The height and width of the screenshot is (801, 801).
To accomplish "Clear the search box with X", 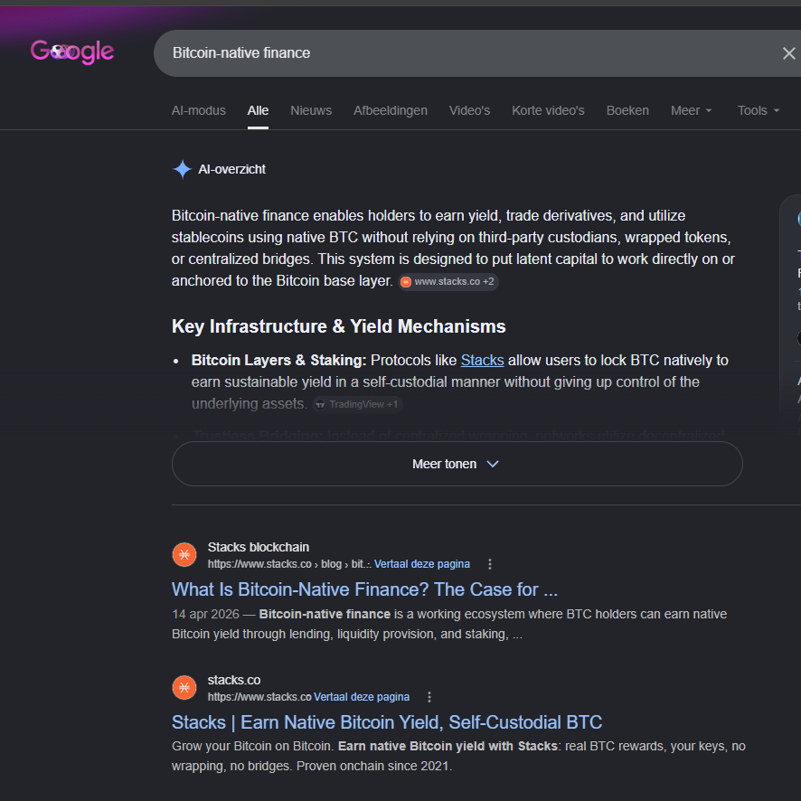I will click(x=788, y=53).
